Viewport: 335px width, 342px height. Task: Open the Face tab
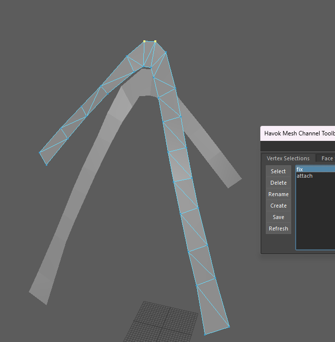coord(326,158)
